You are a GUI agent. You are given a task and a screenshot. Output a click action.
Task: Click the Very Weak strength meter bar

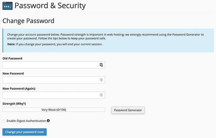tap(54, 110)
